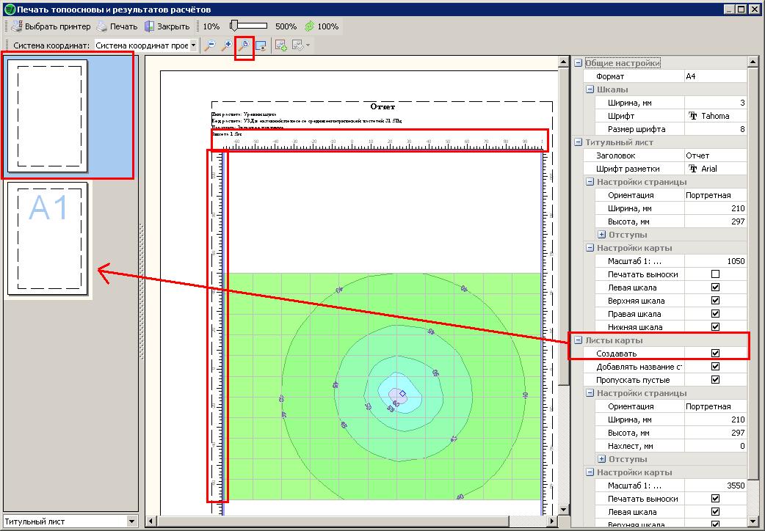Click the zoom in magnifier icon

coord(227,45)
